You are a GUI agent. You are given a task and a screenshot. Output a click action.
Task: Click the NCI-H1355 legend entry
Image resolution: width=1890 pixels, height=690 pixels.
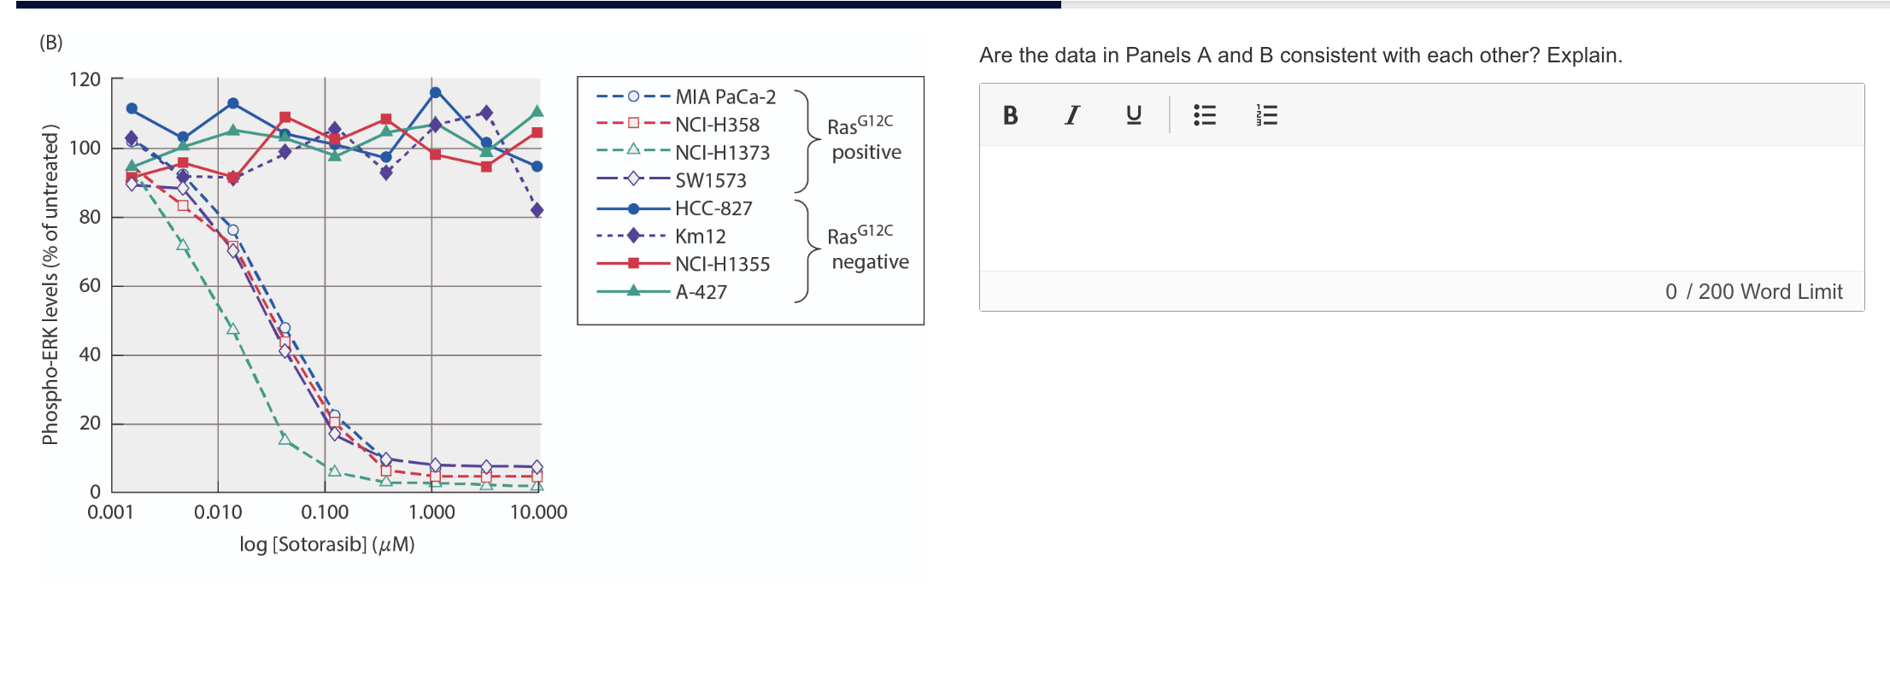point(683,264)
